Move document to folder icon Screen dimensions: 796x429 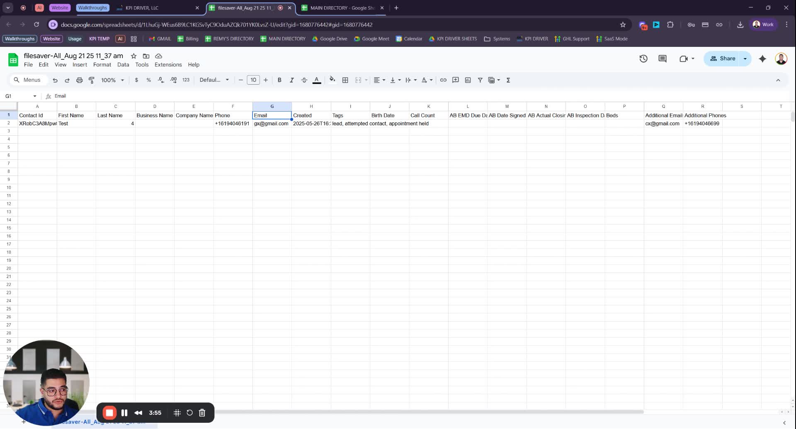(x=146, y=56)
